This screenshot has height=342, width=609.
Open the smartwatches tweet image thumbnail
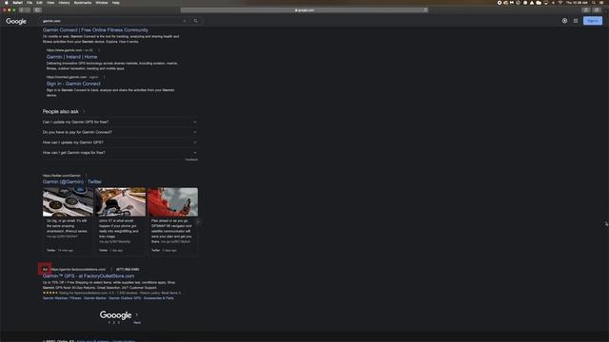tap(68, 202)
